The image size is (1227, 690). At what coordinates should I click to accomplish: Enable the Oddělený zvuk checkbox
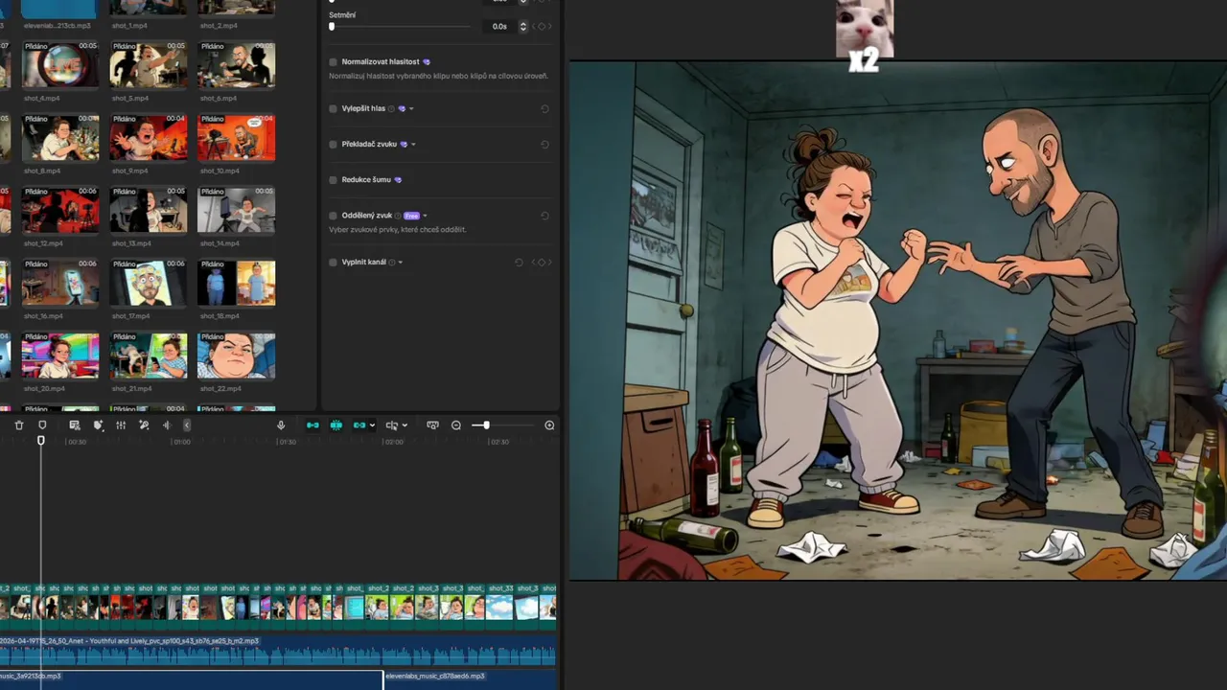point(333,216)
